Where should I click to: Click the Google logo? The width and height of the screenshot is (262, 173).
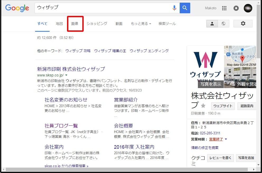click(17, 8)
